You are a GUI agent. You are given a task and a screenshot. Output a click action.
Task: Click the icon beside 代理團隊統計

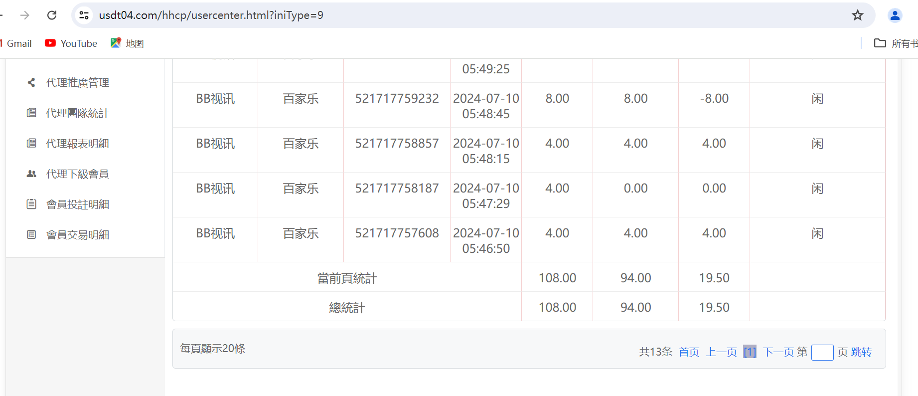31,113
